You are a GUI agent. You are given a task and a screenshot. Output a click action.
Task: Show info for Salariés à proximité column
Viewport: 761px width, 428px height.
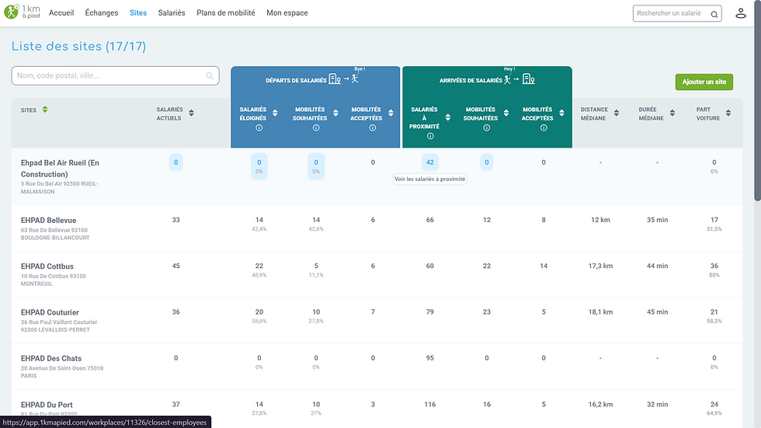(x=430, y=137)
